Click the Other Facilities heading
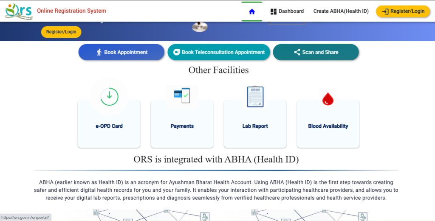Viewport: 435px width, 221px height. click(218, 70)
